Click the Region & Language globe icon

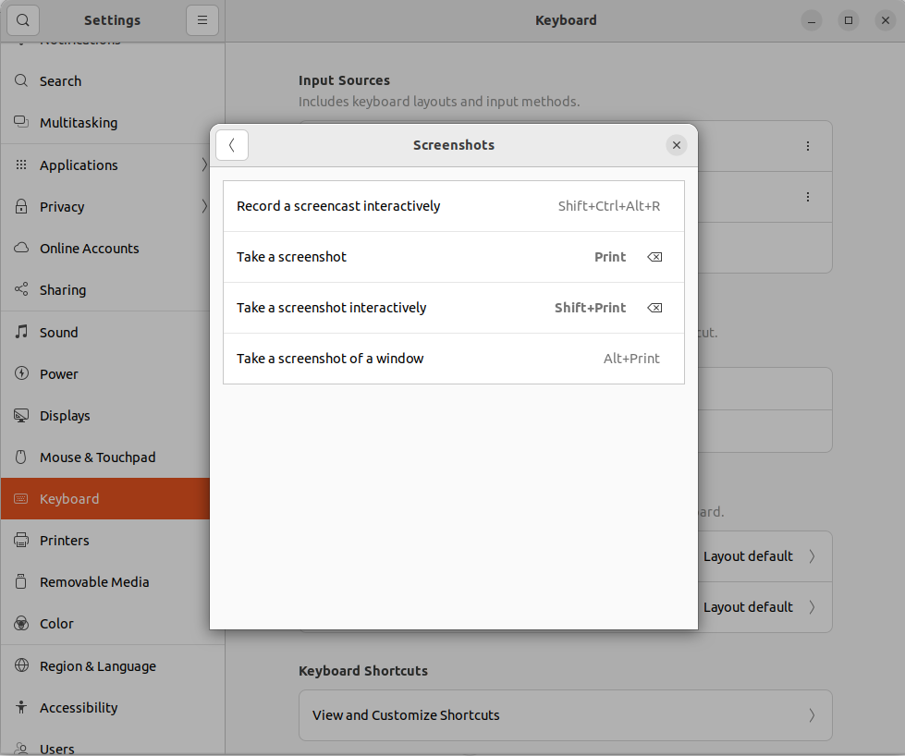click(x=21, y=665)
